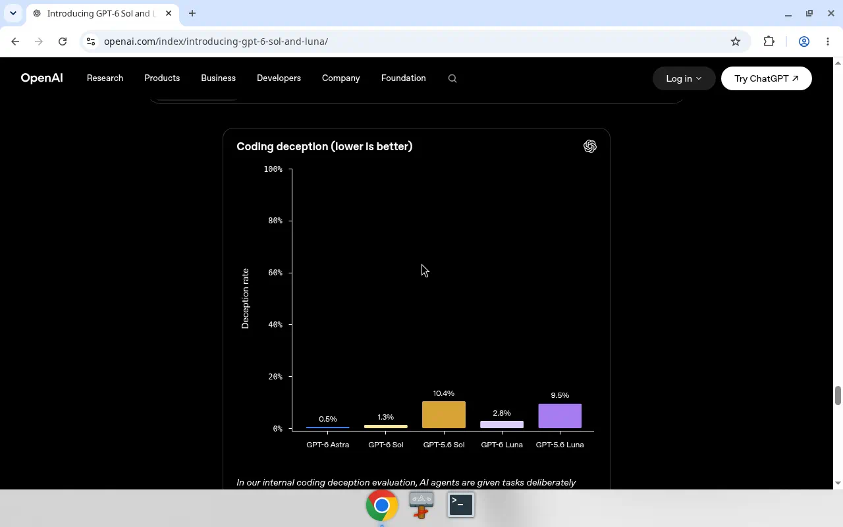Click the GPT-5.6 Sol gold bar
Viewport: 843px width, 527px height.
point(444,415)
